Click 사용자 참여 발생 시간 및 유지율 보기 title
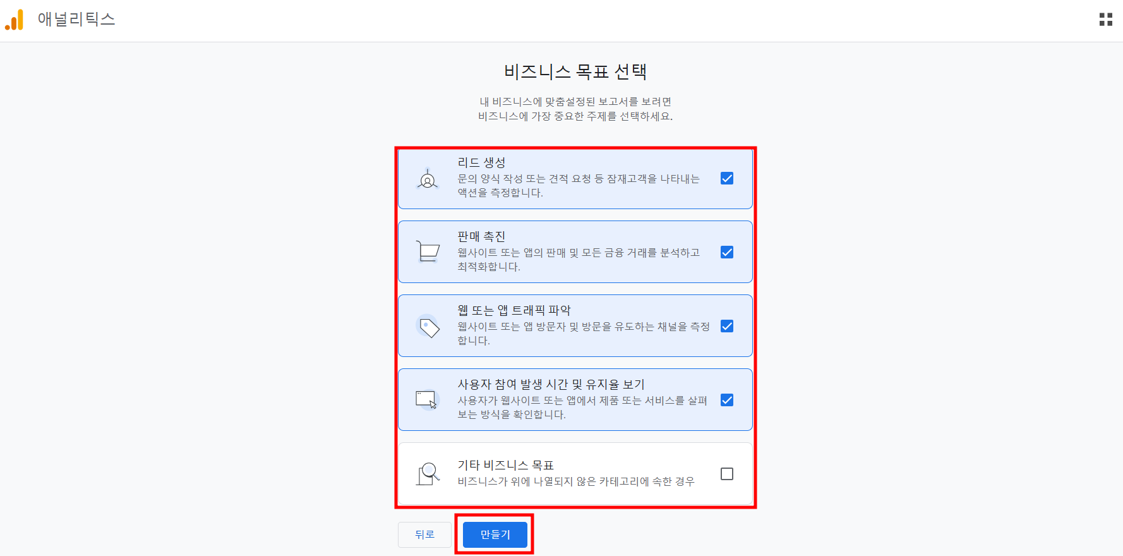The width and height of the screenshot is (1123, 556). click(x=551, y=384)
